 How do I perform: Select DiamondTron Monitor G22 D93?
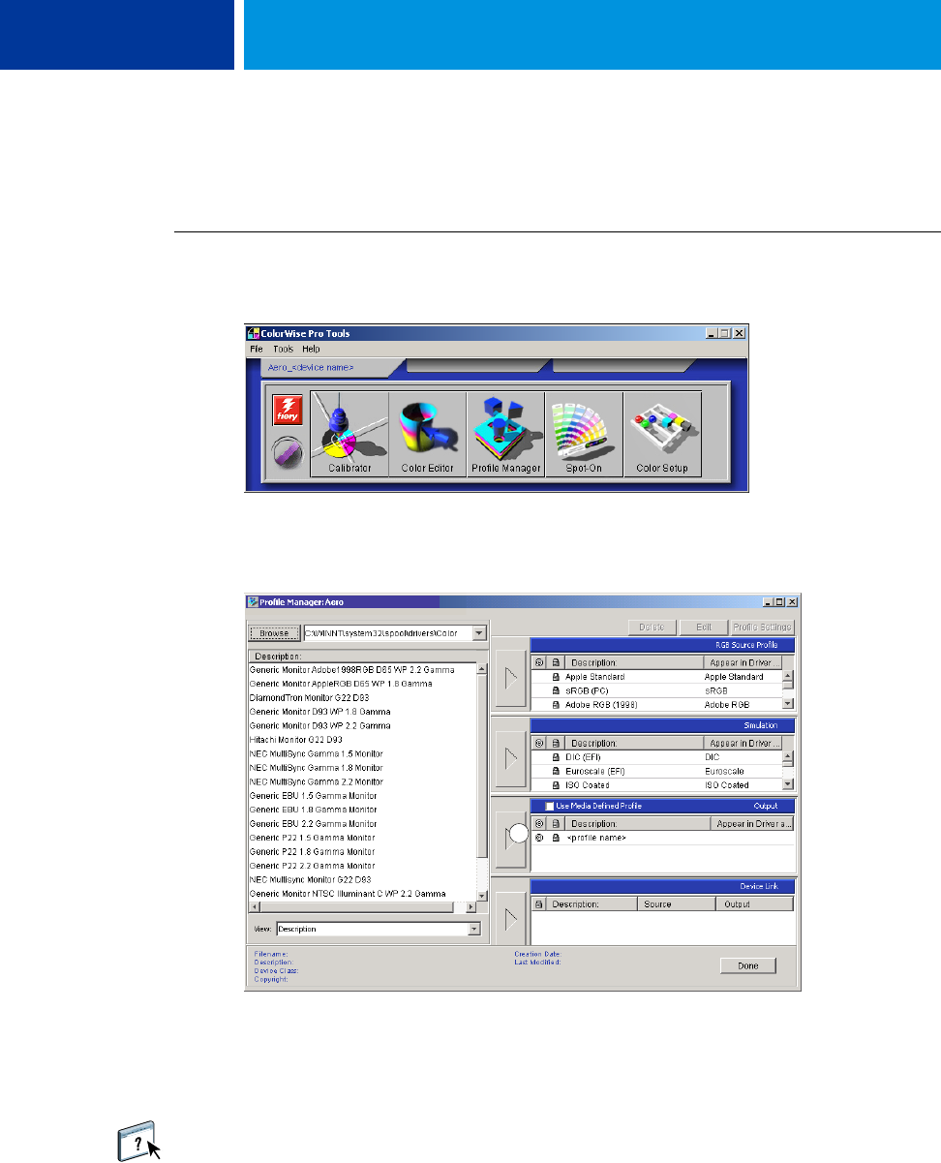pos(309,697)
